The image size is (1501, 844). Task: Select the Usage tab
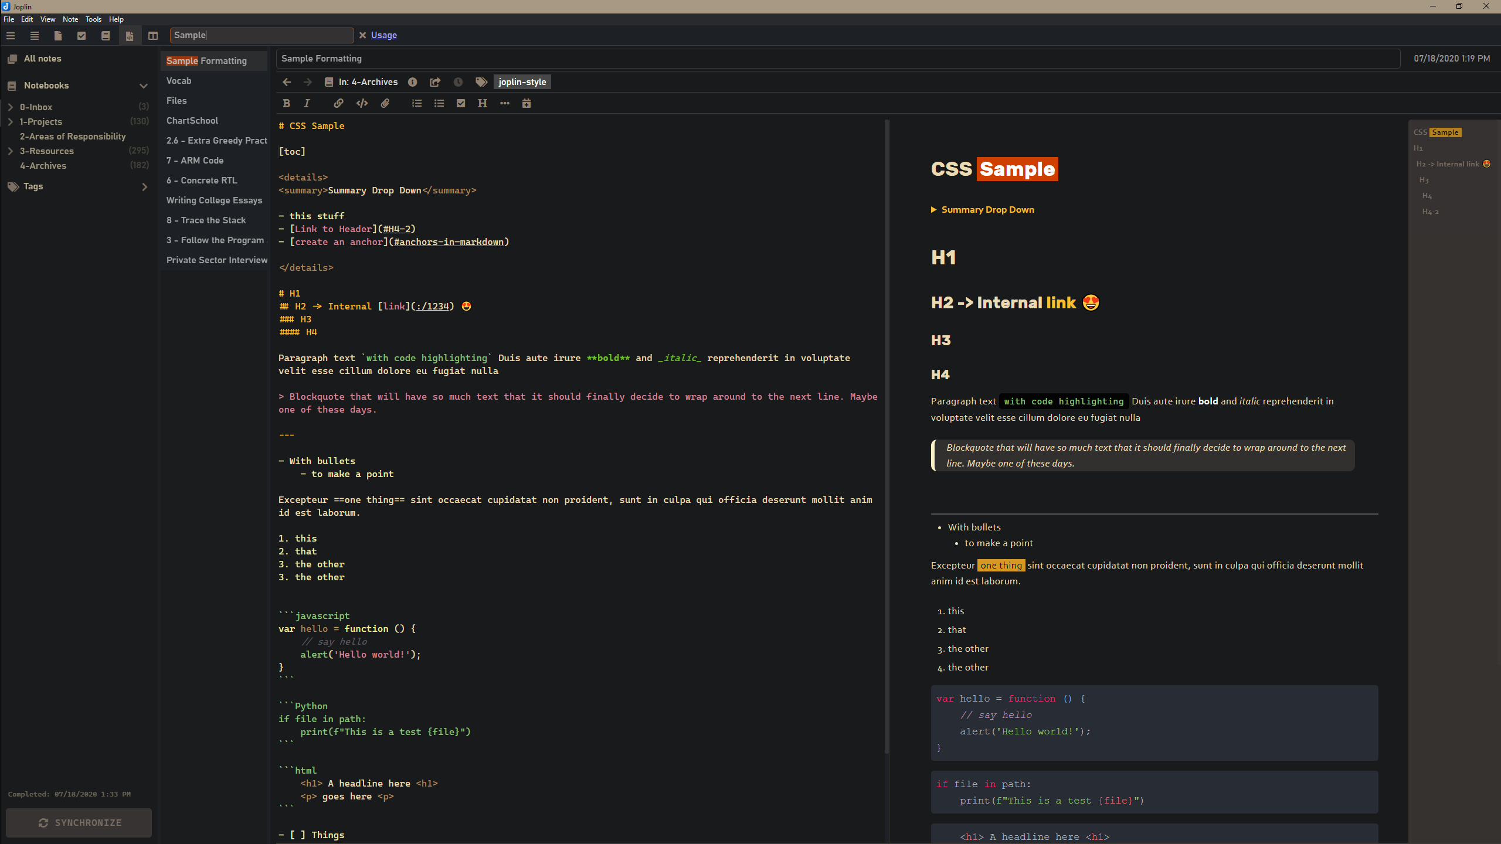(x=383, y=35)
